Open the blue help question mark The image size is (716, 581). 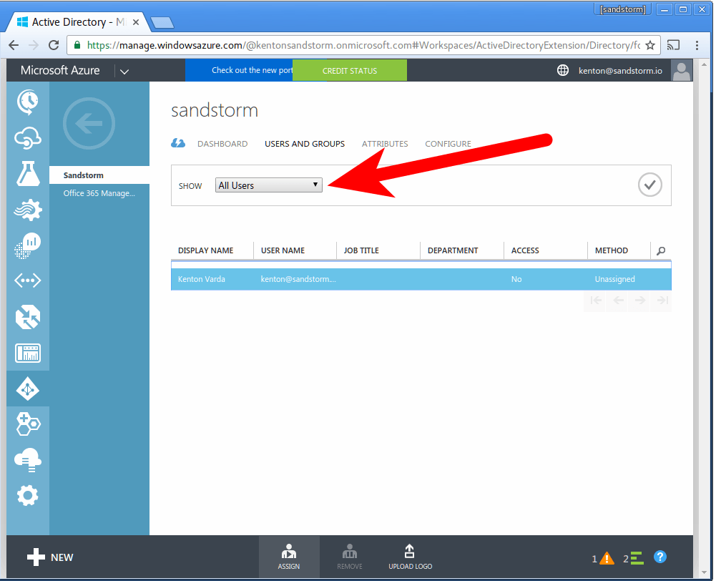pos(659,557)
